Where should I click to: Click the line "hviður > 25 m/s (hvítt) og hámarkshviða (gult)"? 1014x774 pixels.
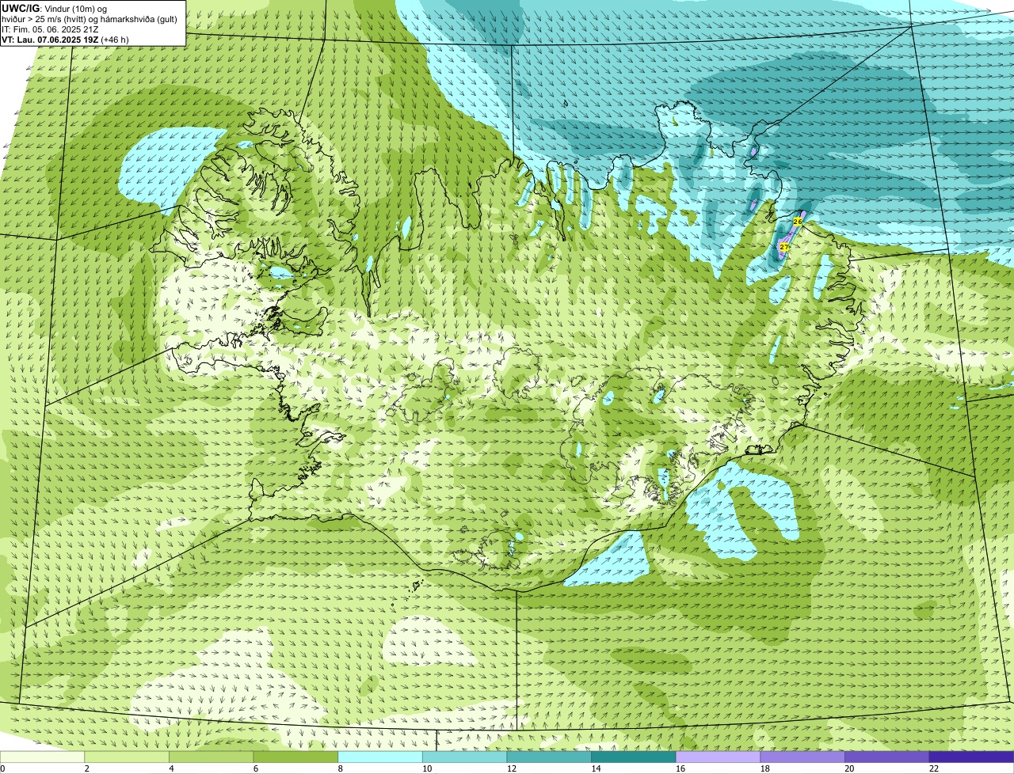(x=90, y=19)
